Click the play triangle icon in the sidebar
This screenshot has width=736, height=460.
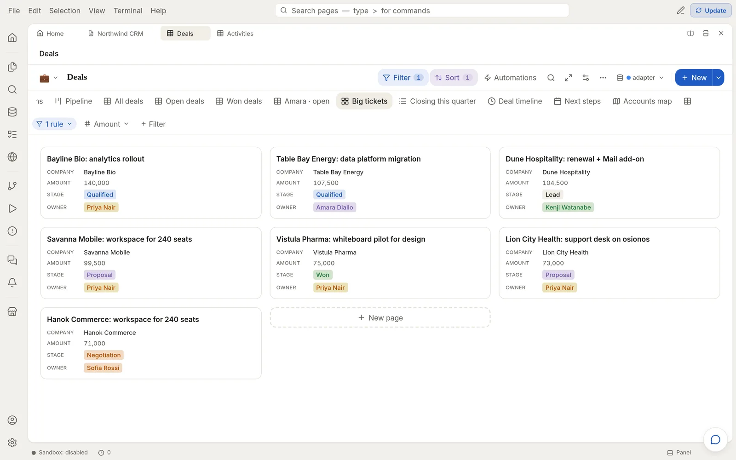[x=12, y=208]
